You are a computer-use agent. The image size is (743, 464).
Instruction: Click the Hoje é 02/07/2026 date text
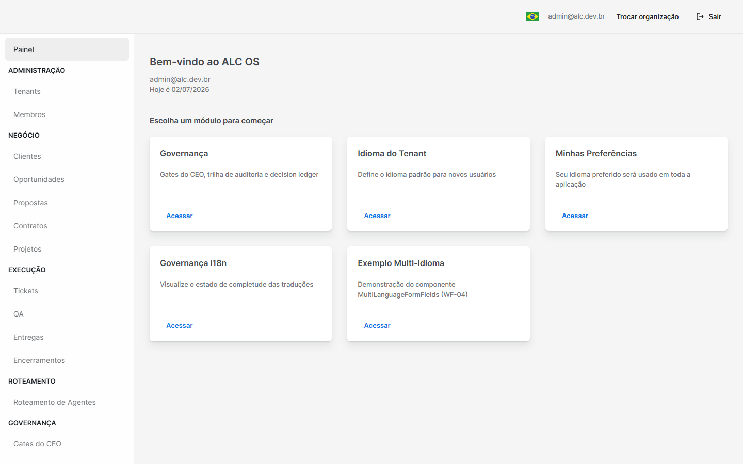[x=180, y=89]
